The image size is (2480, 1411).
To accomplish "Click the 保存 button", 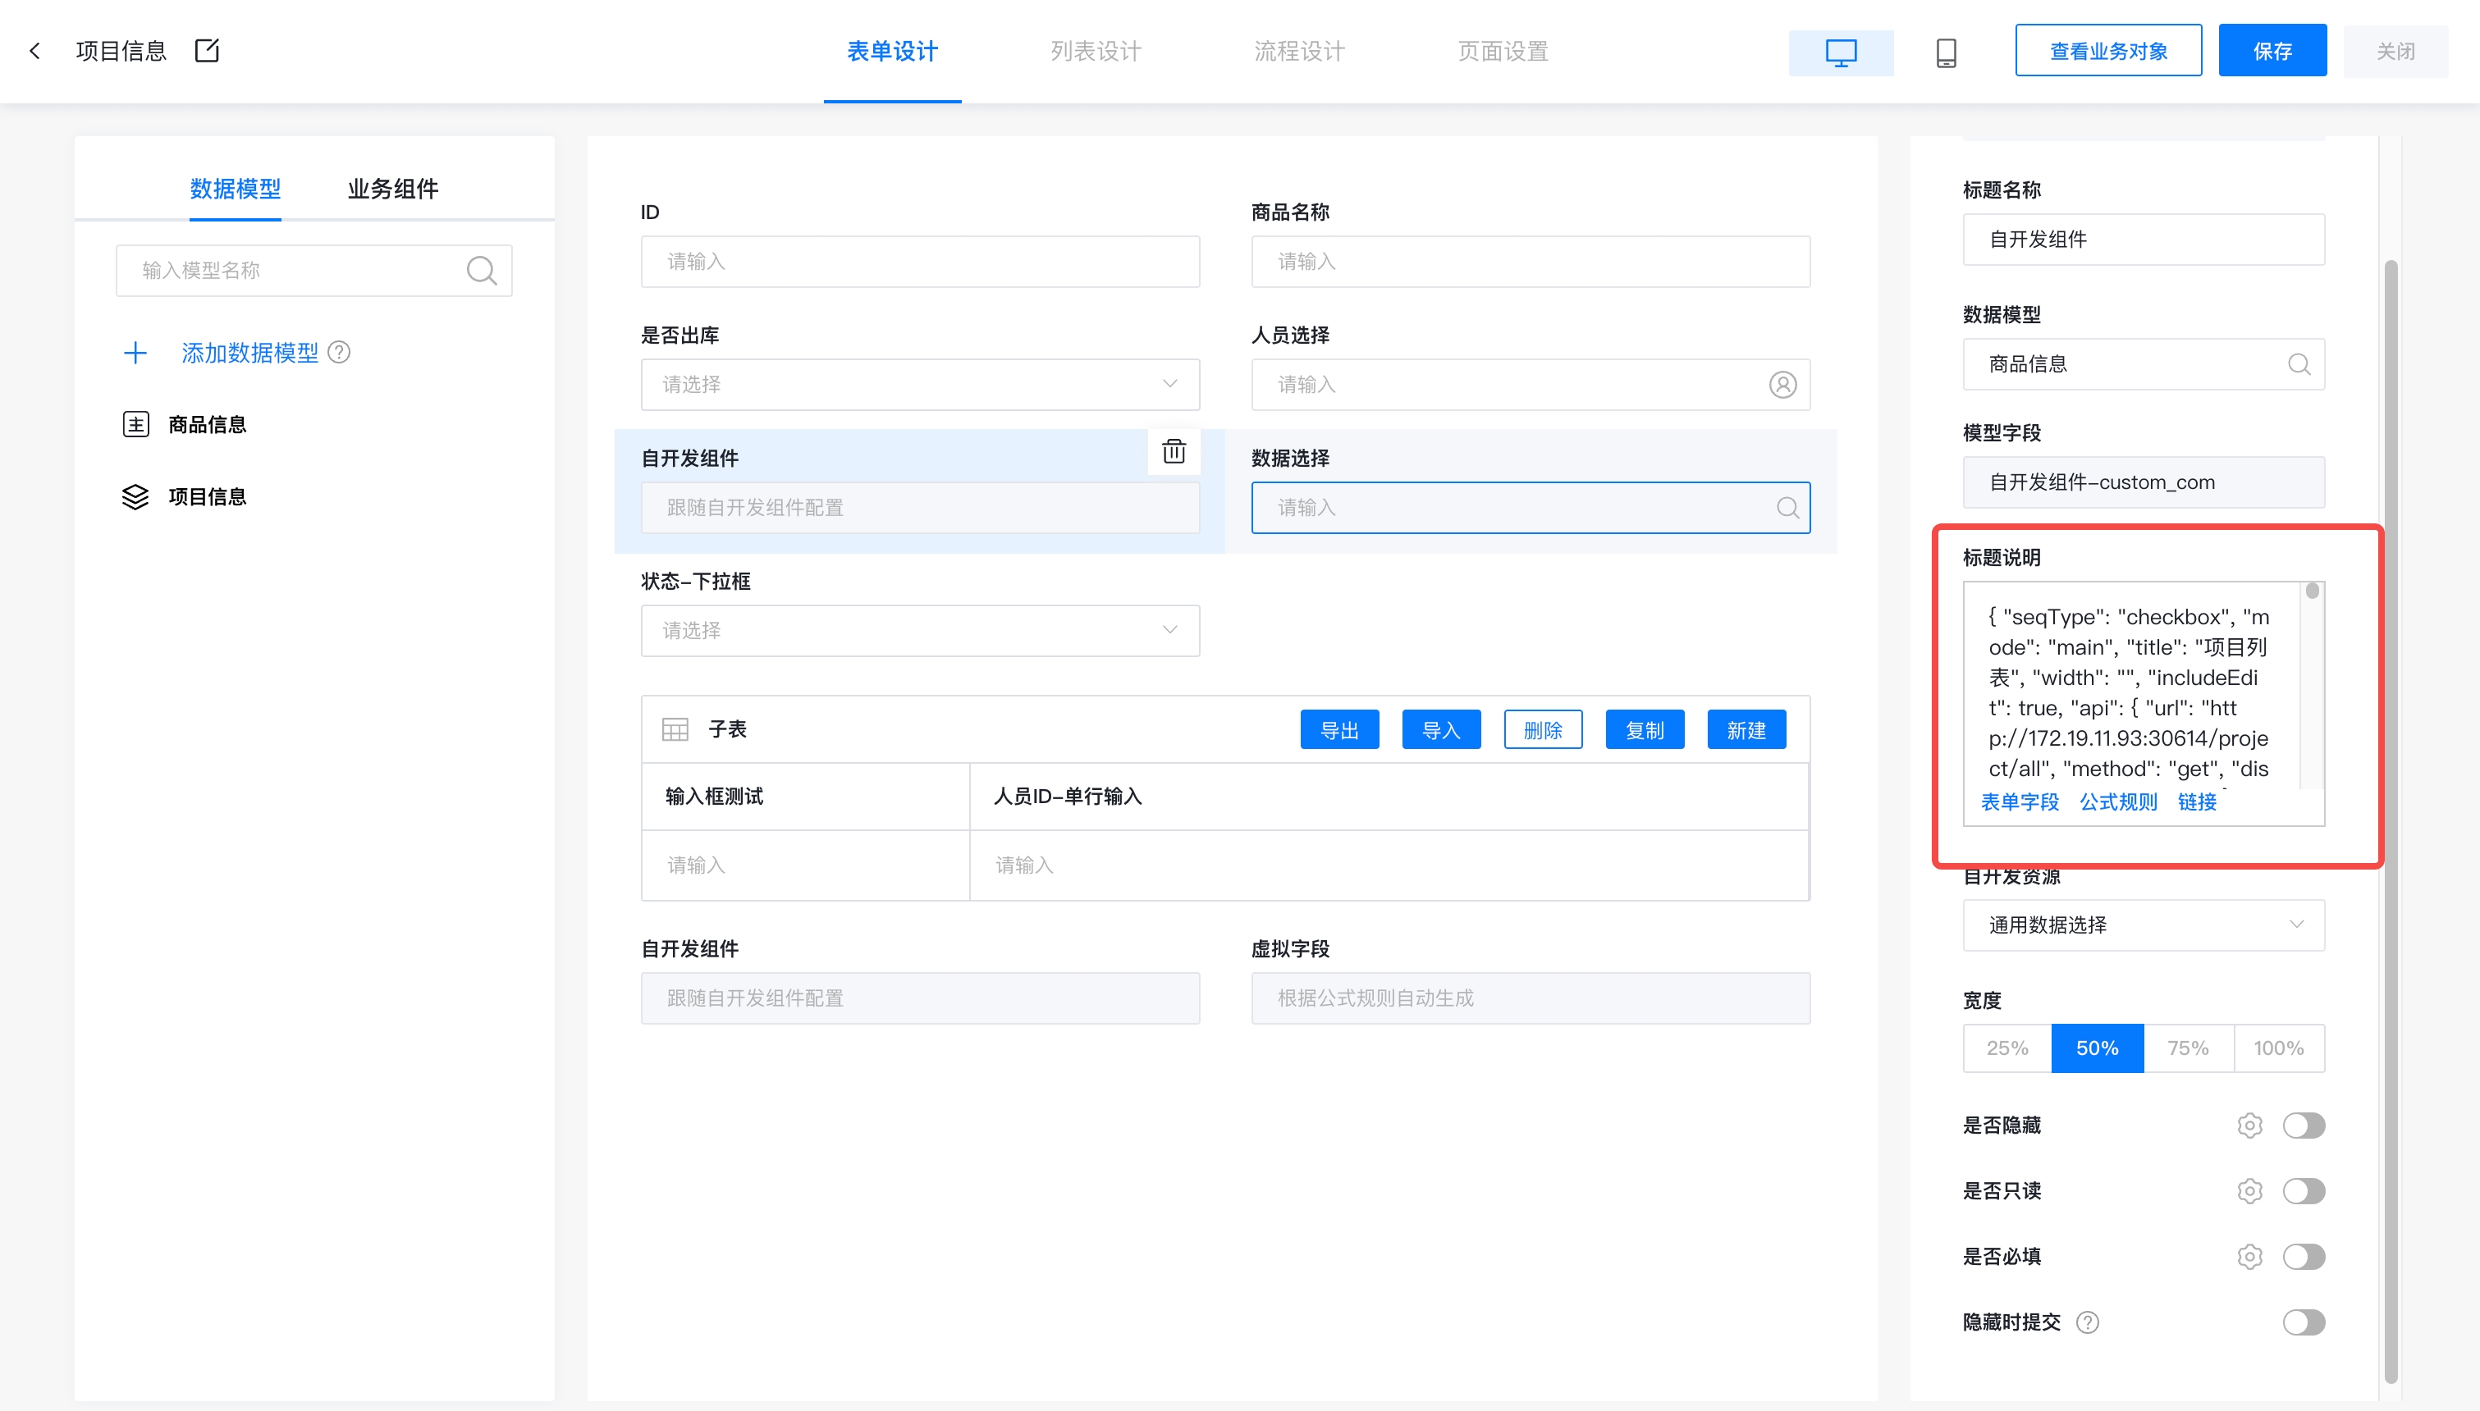I will (2271, 52).
